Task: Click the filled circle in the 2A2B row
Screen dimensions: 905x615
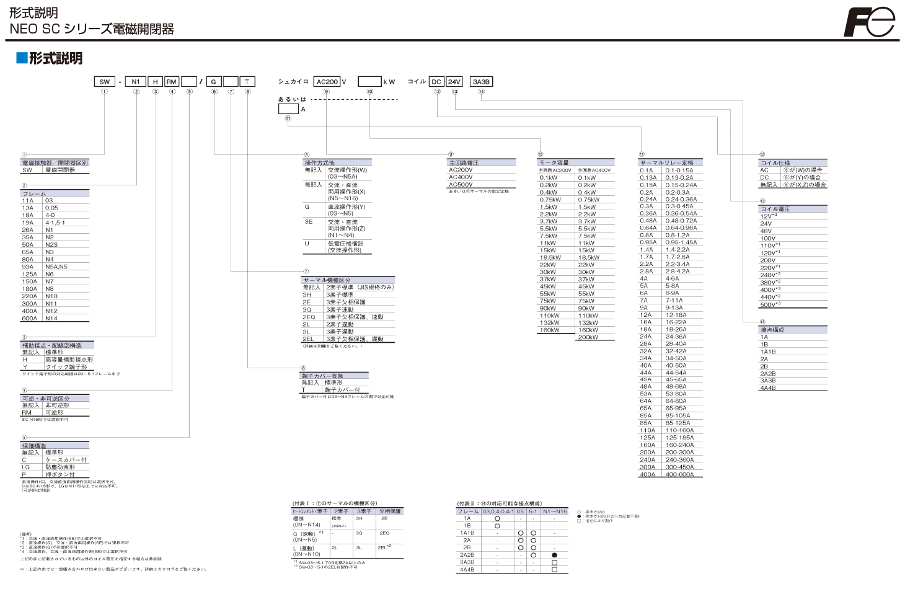Action: coord(554,555)
